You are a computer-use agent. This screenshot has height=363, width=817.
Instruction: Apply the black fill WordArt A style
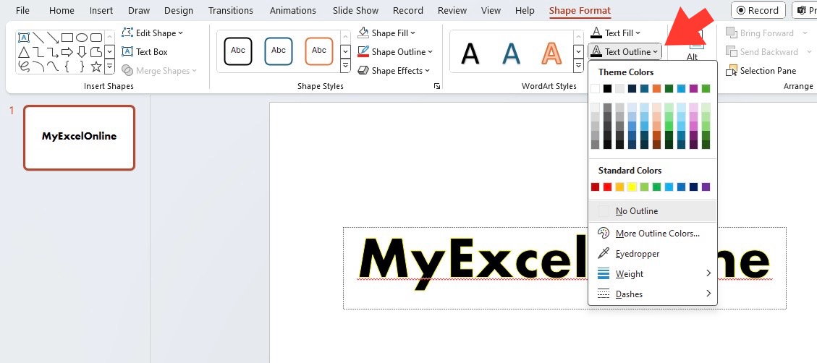point(470,52)
